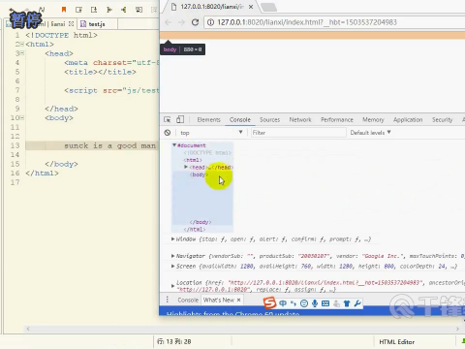Select the What's New drawer tab
This screenshot has height=349, width=465.
click(x=219, y=300)
